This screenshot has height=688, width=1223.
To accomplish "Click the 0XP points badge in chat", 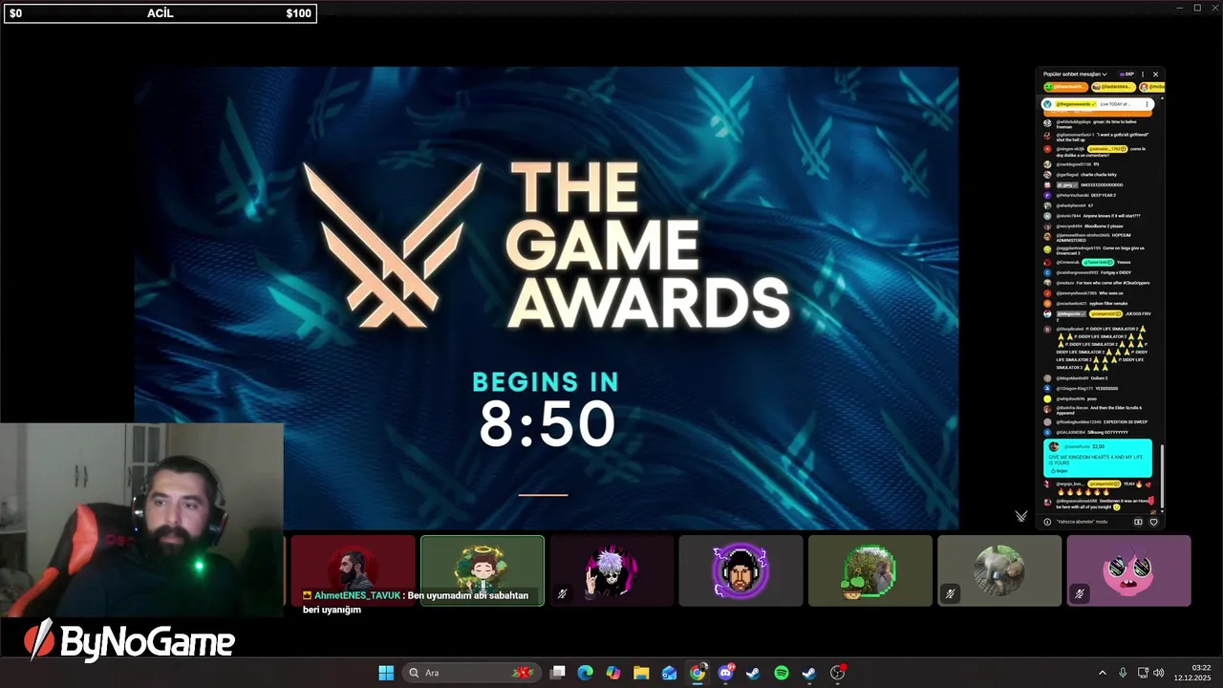I will tap(1126, 74).
